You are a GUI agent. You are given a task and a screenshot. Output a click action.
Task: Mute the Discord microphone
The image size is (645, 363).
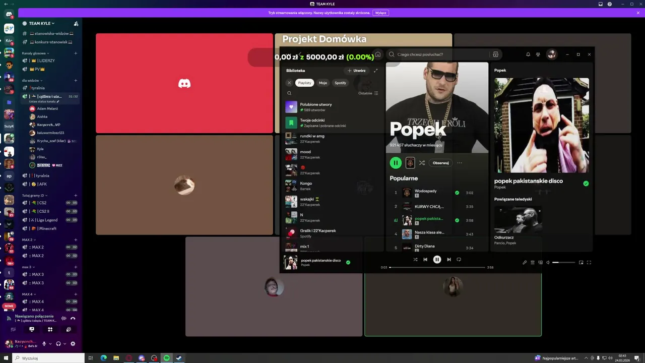[44, 344]
